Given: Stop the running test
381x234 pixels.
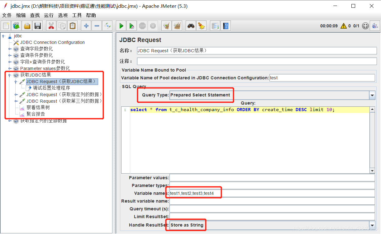Looking at the screenshot, I should coord(142,26).
